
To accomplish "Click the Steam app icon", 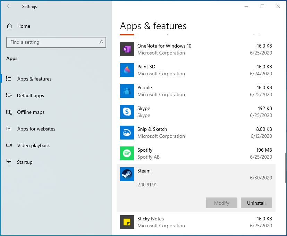I will click(x=127, y=174).
